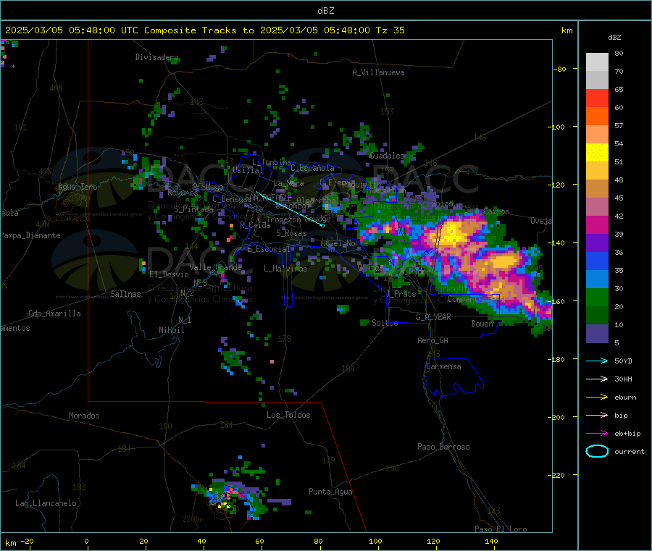652x551 pixels.
Task: Click the A_Villanueva place label
Action: click(378, 72)
